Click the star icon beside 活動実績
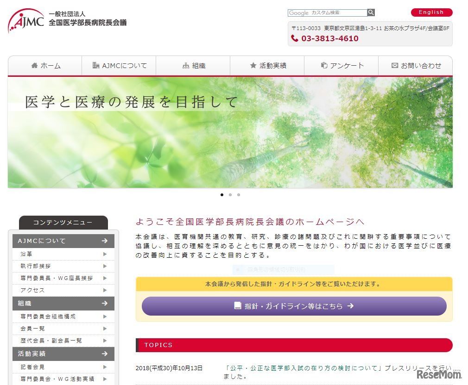 click(x=253, y=66)
